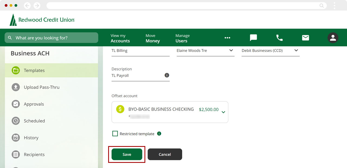Click the browser forward arrow
The height and width of the screenshot is (168, 347).
pos(37,5)
